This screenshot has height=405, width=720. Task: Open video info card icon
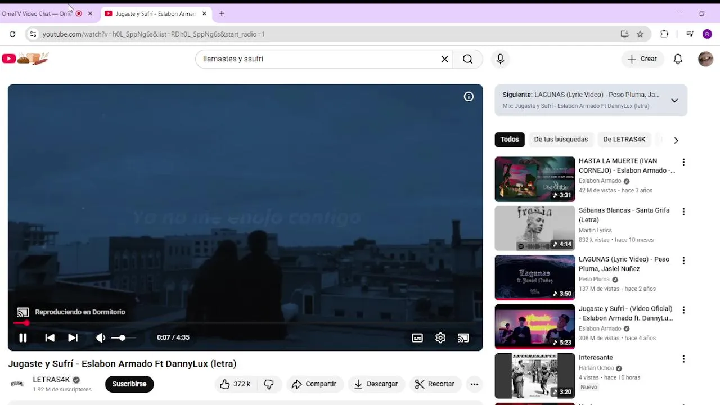click(469, 97)
